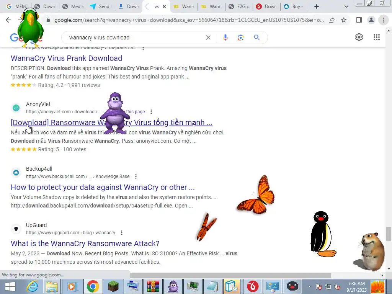Close the active wannacry search tab

pyautogui.click(x=164, y=7)
